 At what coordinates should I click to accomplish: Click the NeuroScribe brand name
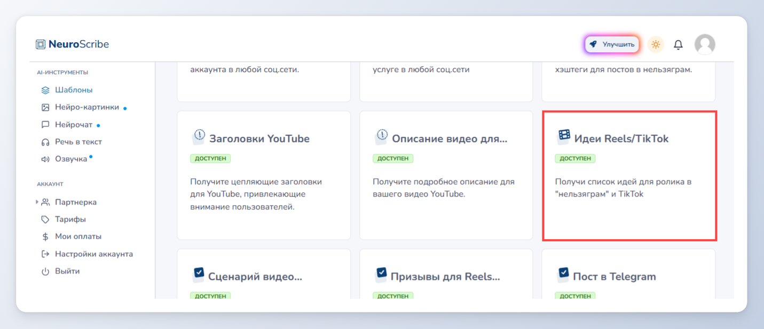78,44
